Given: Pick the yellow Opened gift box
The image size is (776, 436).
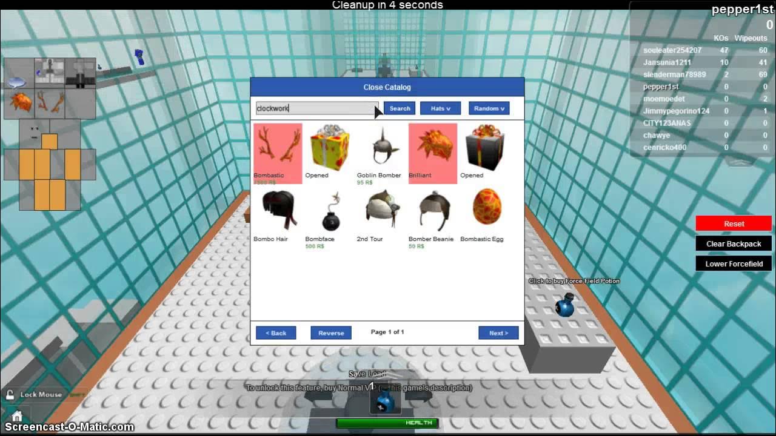Looking at the screenshot, I should [330, 147].
